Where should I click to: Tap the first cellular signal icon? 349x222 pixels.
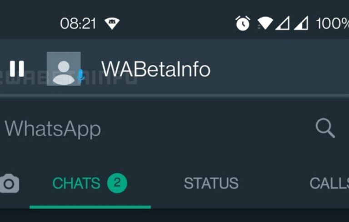point(283,23)
